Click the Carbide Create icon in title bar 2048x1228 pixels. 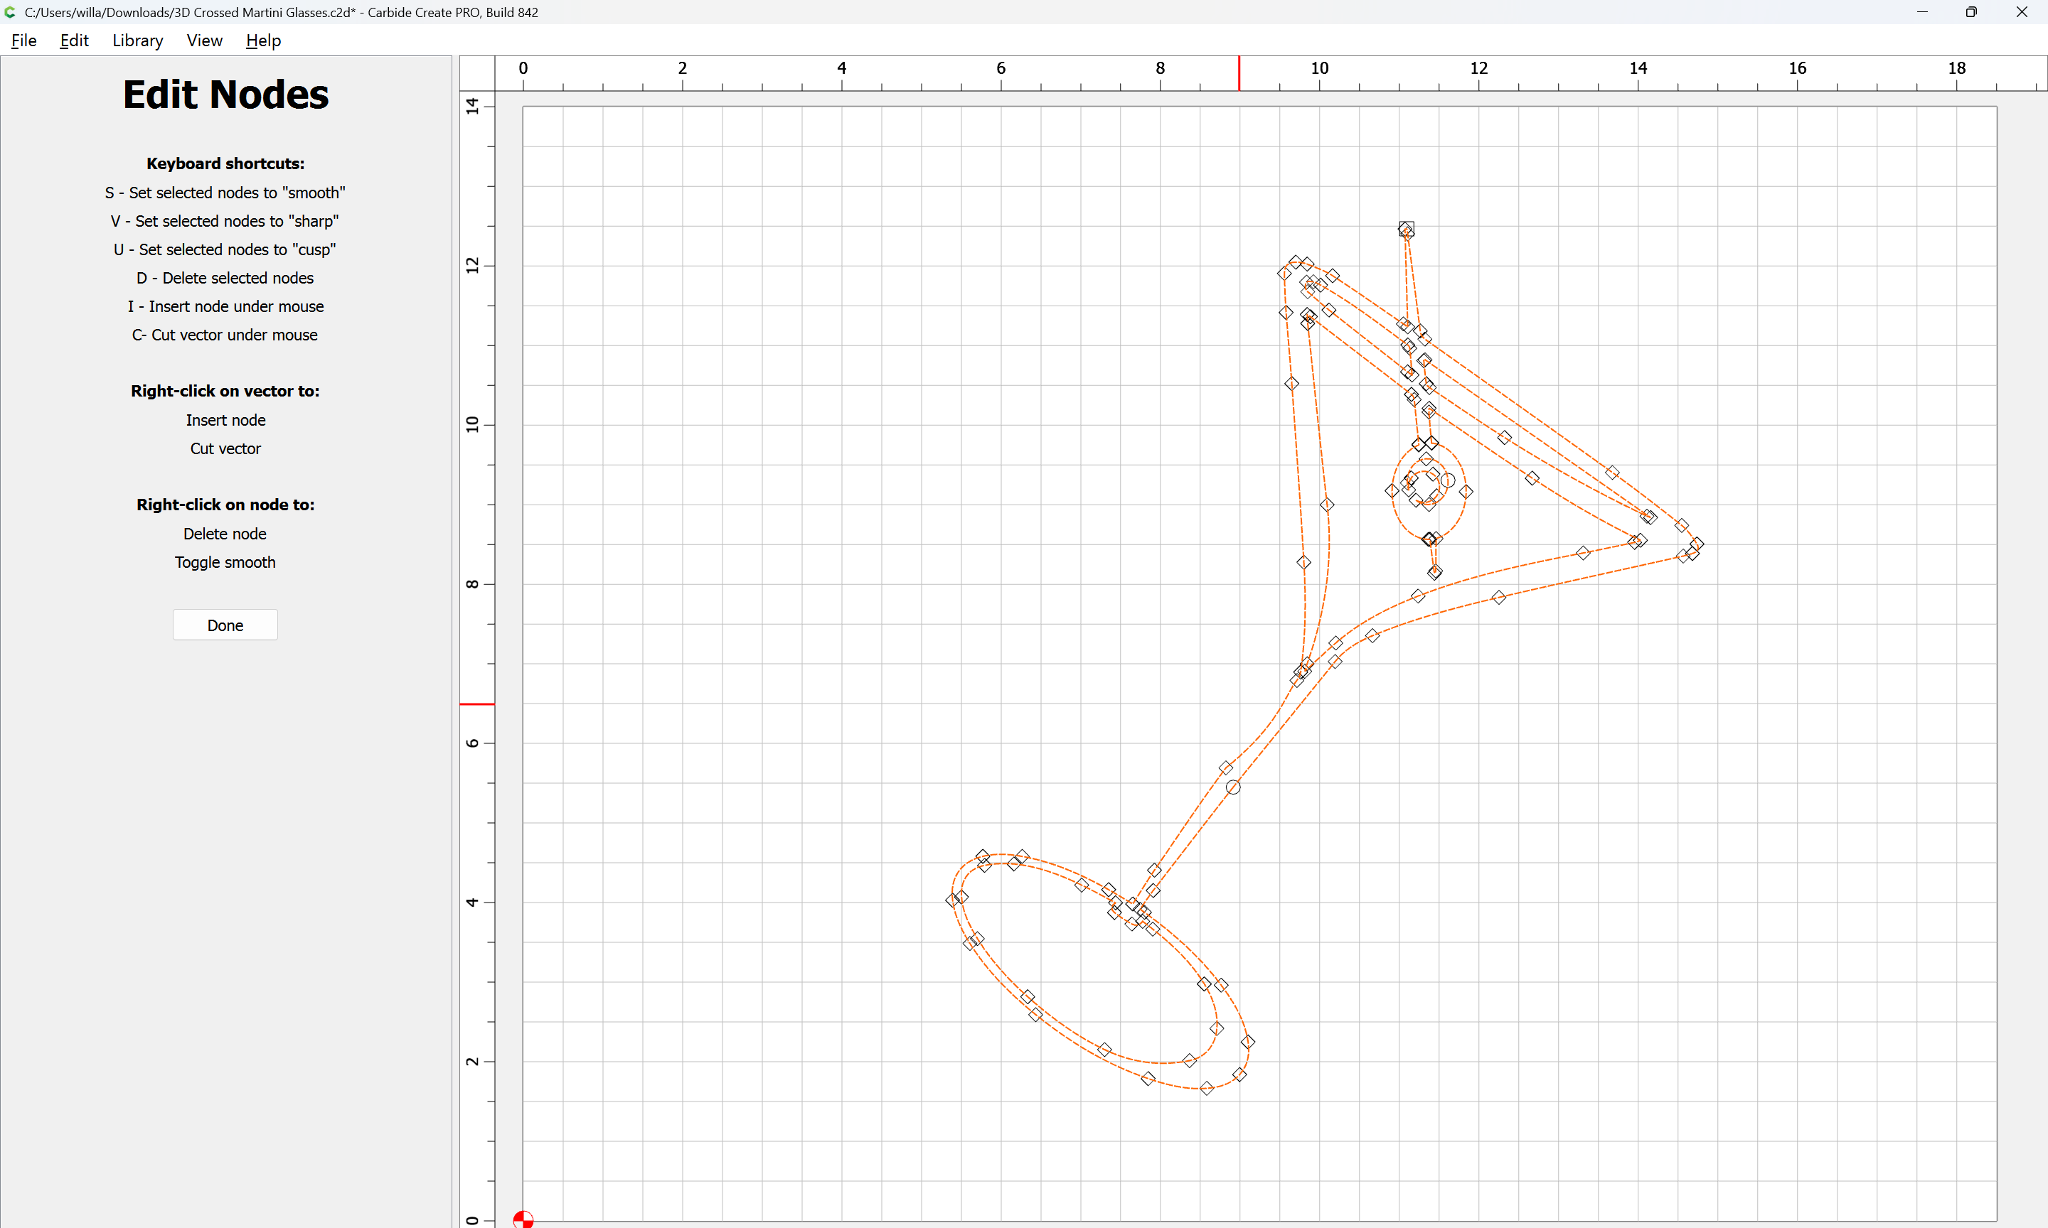pyautogui.click(x=10, y=12)
